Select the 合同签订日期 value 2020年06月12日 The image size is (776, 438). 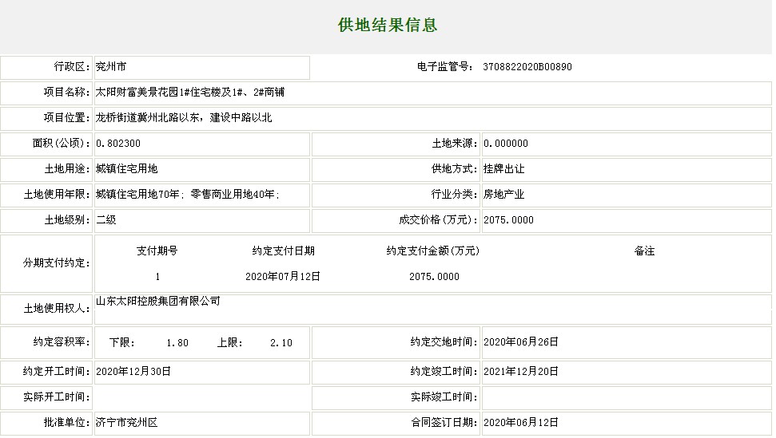click(520, 423)
